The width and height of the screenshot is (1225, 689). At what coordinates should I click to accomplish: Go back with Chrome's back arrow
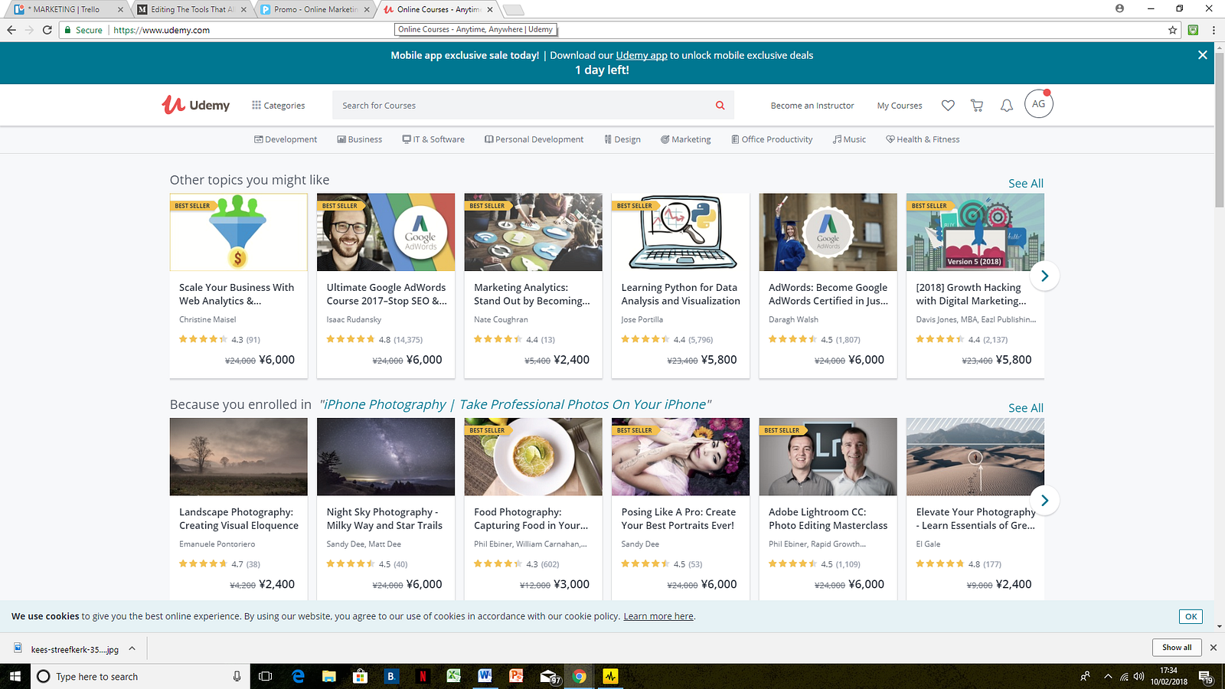pyautogui.click(x=11, y=30)
